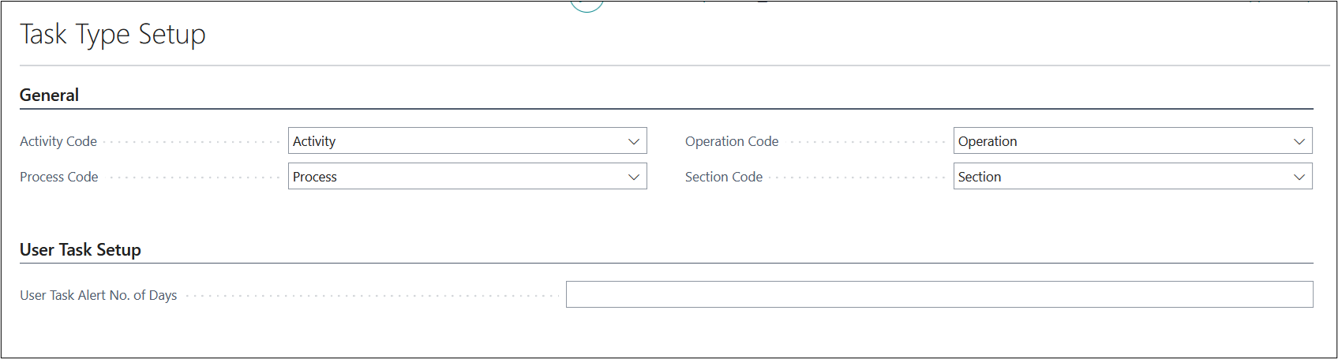Click the Activity Code field label
This screenshot has height=359, width=1338.
click(58, 142)
